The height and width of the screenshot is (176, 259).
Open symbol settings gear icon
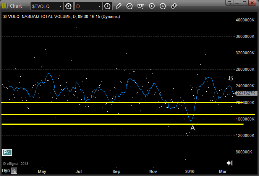coord(69,6)
